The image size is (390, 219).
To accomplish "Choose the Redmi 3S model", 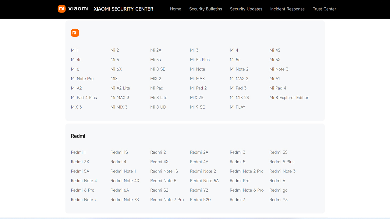I will [x=278, y=152].
